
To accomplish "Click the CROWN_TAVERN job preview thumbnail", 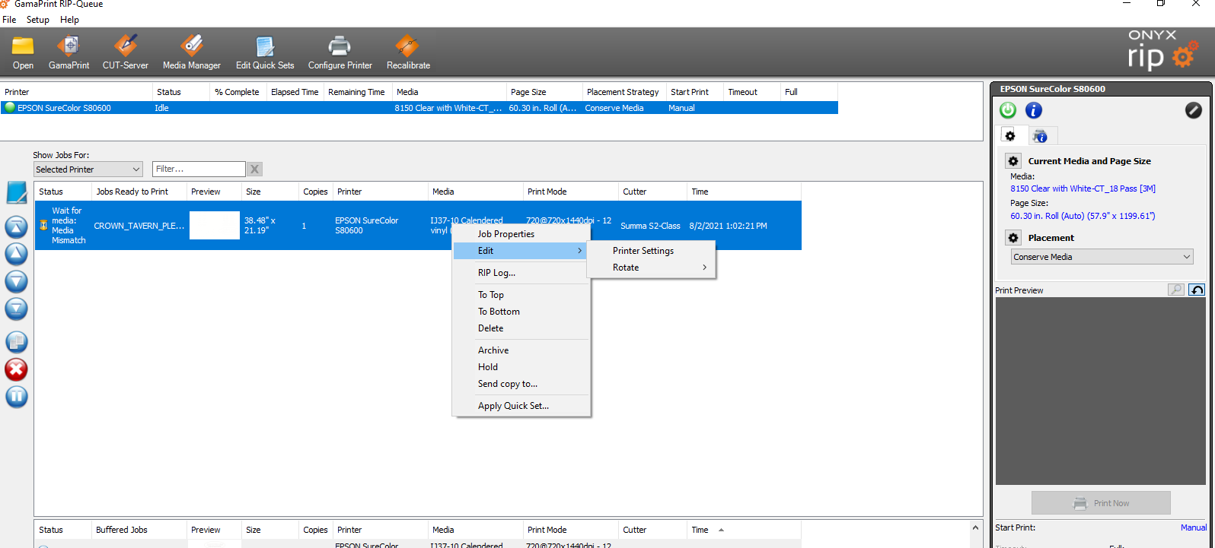I will click(x=215, y=225).
